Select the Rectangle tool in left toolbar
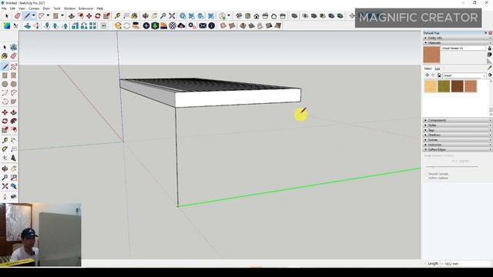 tap(5, 75)
